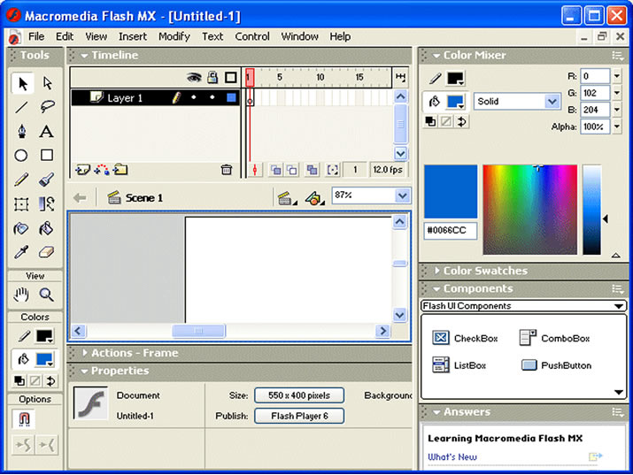Select the Text tool
The image size is (633, 475).
47,131
